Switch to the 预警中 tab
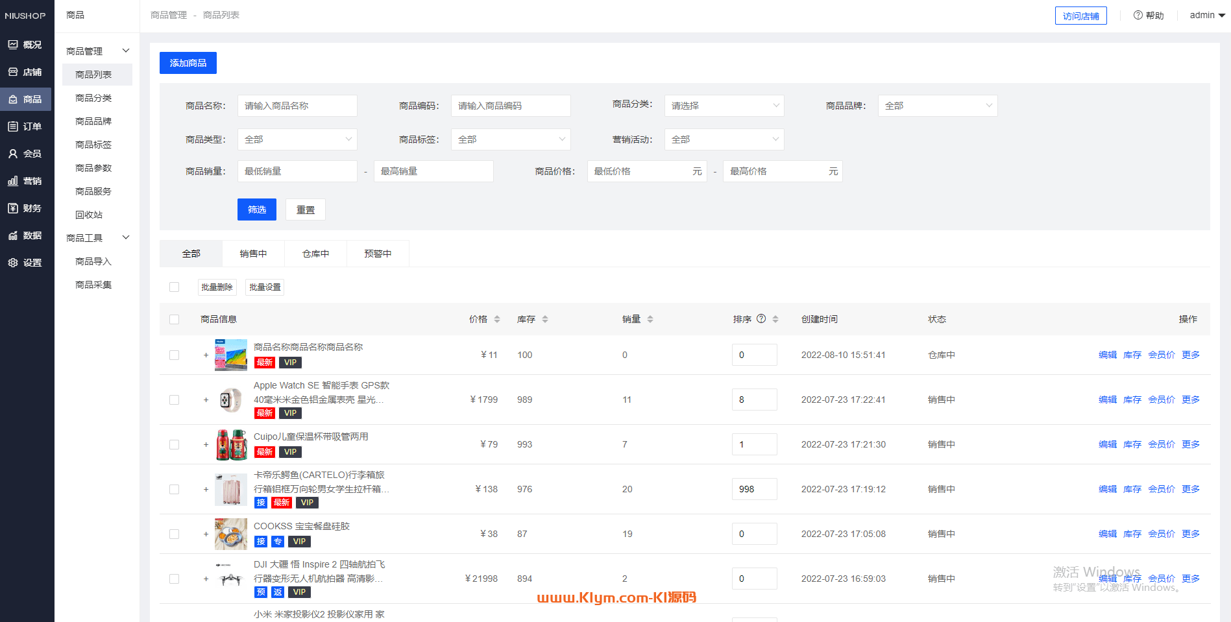Image resolution: width=1231 pixels, height=622 pixels. tap(378, 254)
